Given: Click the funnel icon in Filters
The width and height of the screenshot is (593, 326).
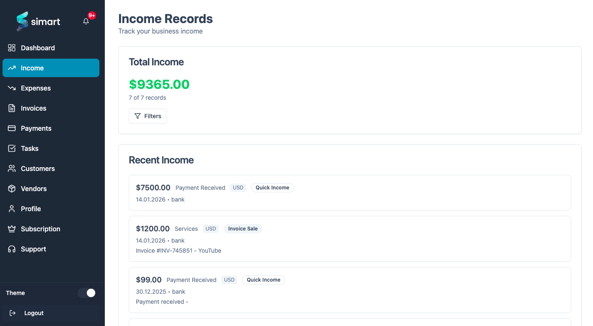Looking at the screenshot, I should point(138,116).
